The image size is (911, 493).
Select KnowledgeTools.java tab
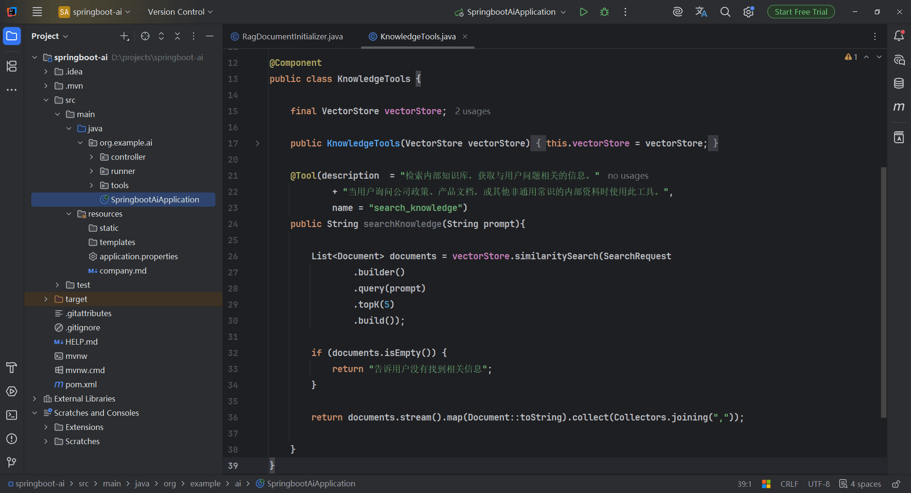[x=418, y=37]
